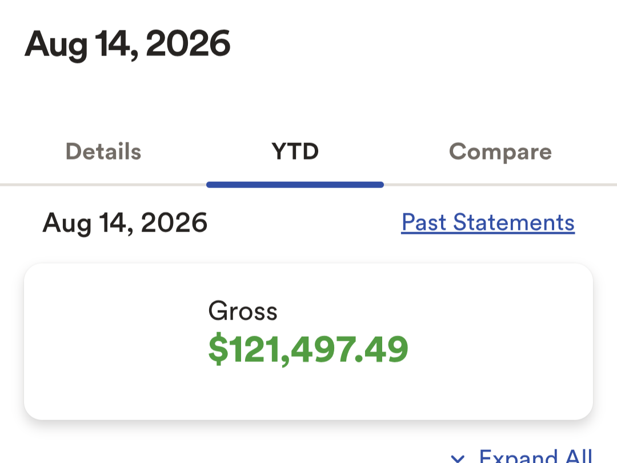Click the green $121,497.49 gross amount
This screenshot has width=617, height=463.
308,349
